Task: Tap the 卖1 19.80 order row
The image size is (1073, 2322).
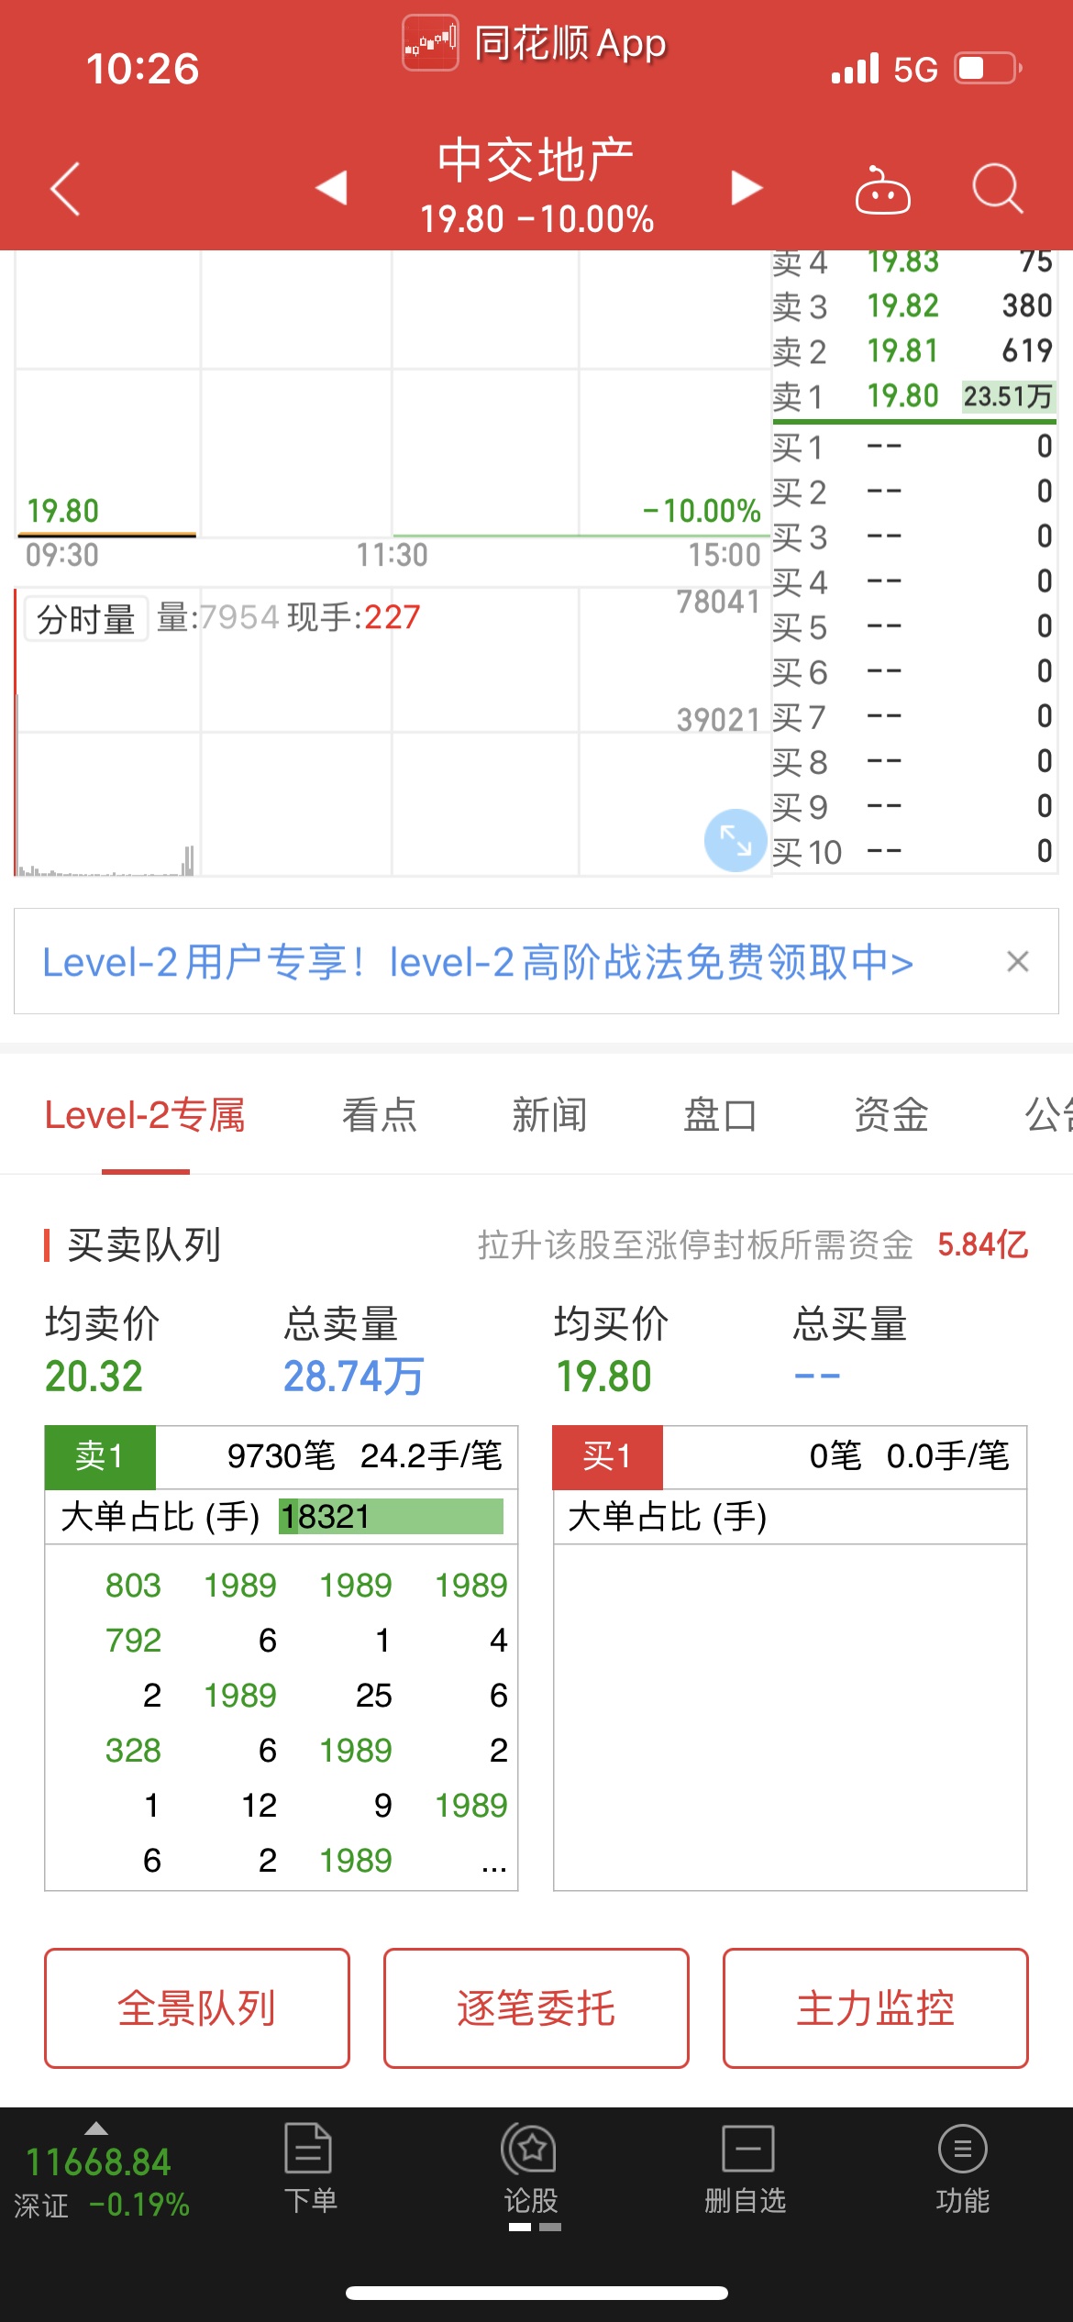Action: (x=913, y=397)
